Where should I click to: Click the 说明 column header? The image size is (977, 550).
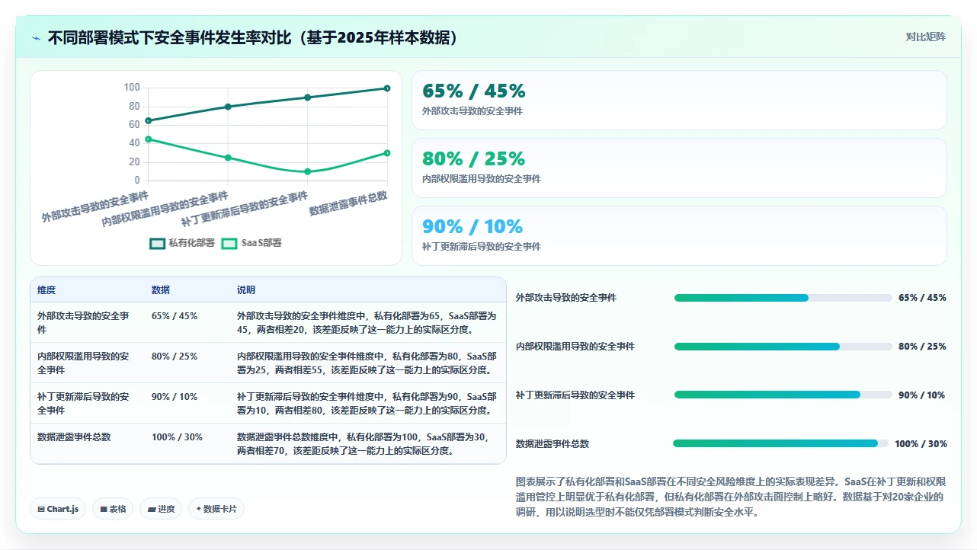246,290
